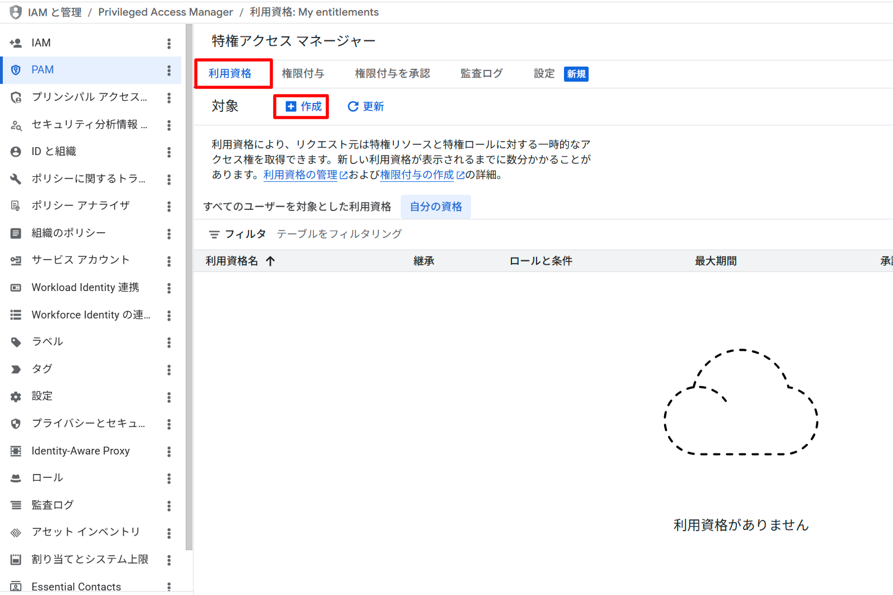
Task: Open the IAM sidebar person icon
Action: [16, 43]
